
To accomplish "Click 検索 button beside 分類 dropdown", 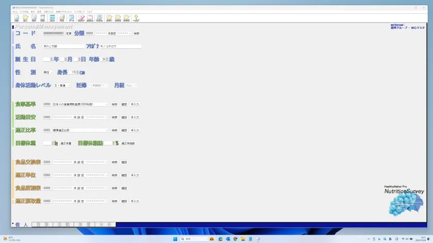I will pyautogui.click(x=137, y=33).
